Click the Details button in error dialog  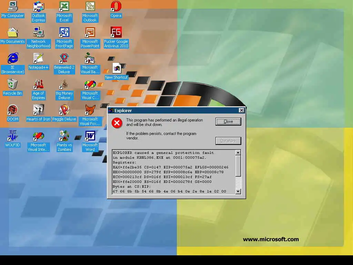(x=228, y=141)
